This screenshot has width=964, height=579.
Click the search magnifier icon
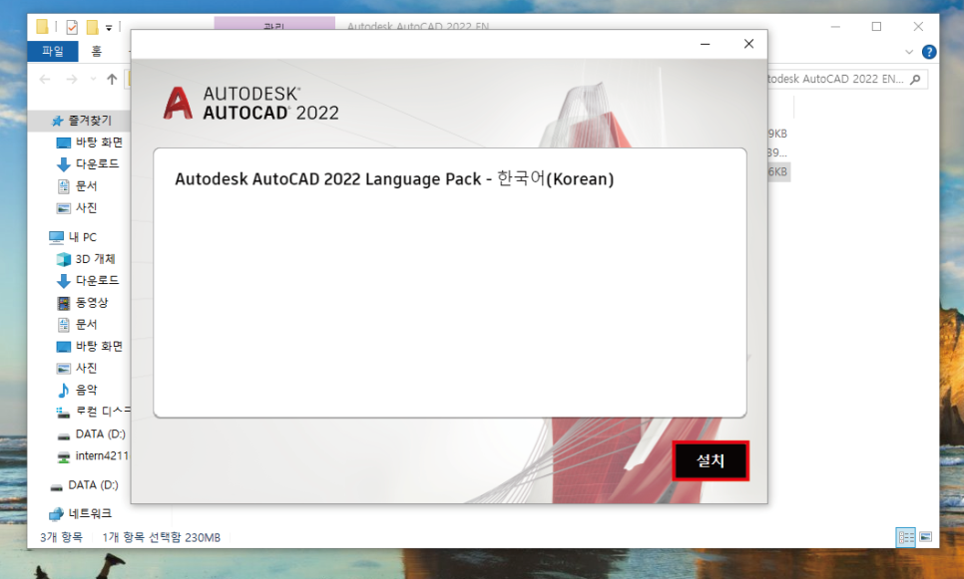click(915, 79)
